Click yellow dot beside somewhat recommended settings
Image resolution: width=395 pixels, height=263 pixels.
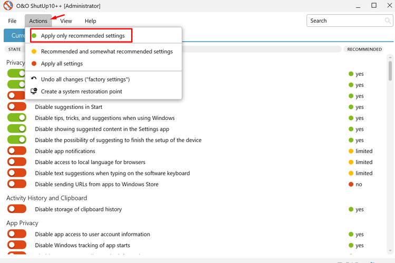pos(34,52)
